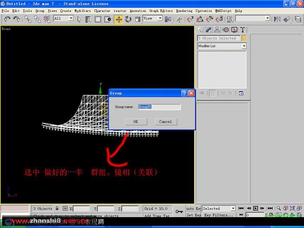
Task: Expand the Modifier List dropdown
Action: [222, 46]
